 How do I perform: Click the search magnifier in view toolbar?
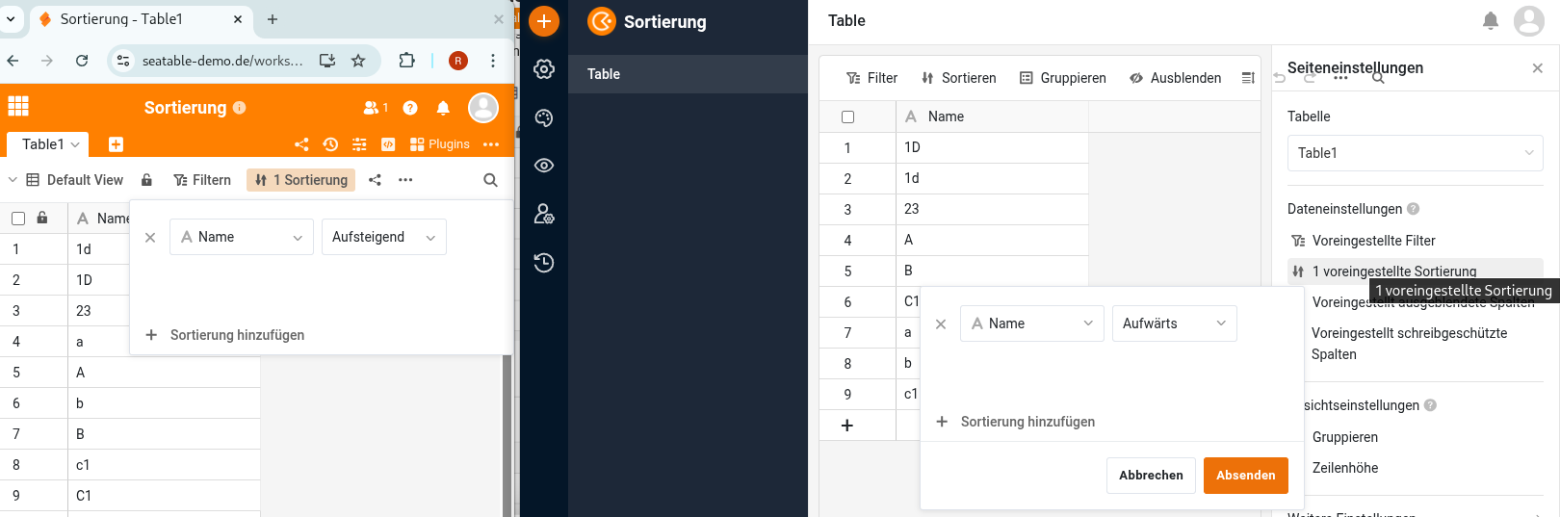pyautogui.click(x=490, y=180)
